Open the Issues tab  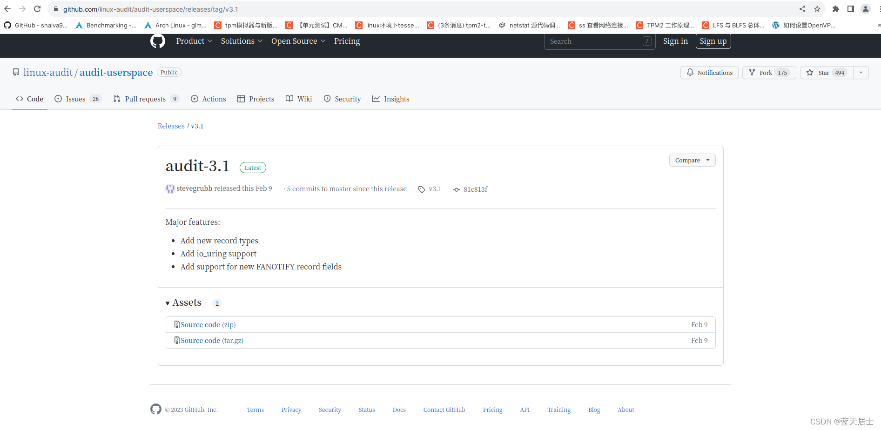[x=78, y=99]
